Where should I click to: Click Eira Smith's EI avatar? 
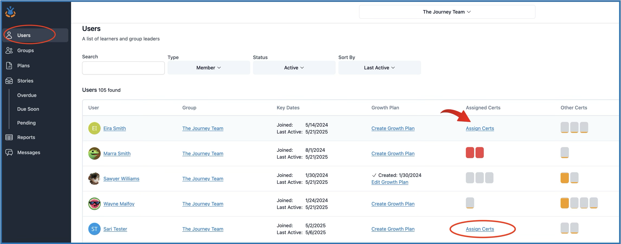(94, 129)
